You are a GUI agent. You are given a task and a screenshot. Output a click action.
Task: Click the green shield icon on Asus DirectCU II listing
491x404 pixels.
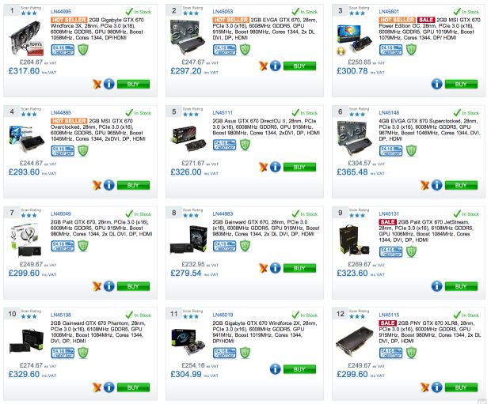coord(245,145)
